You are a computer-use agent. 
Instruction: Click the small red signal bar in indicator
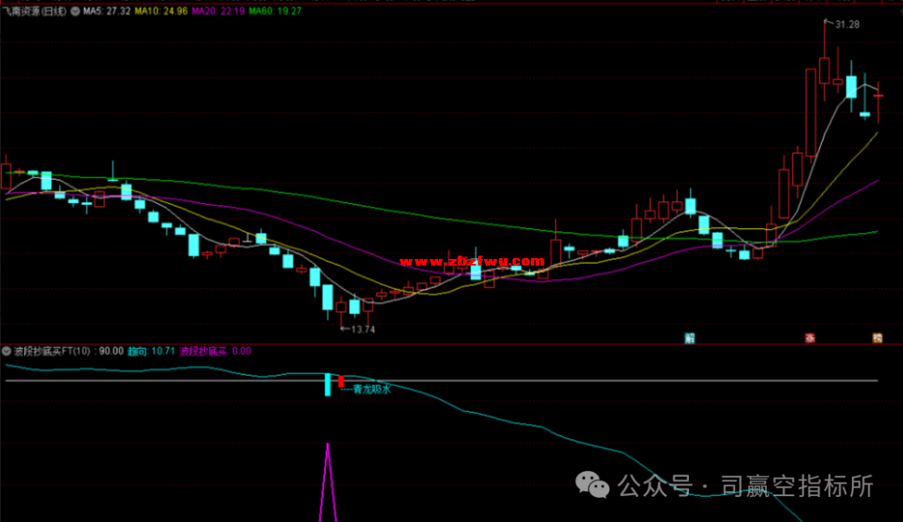click(x=341, y=381)
